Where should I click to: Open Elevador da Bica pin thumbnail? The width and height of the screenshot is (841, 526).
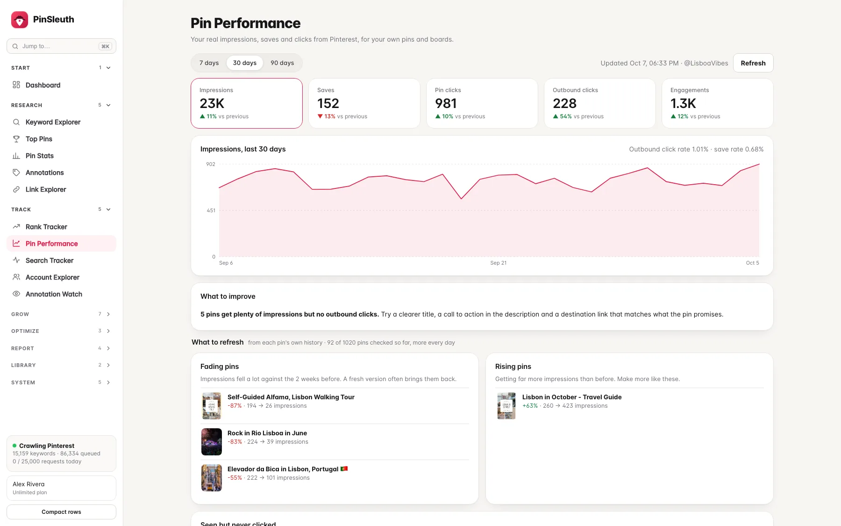(x=212, y=478)
